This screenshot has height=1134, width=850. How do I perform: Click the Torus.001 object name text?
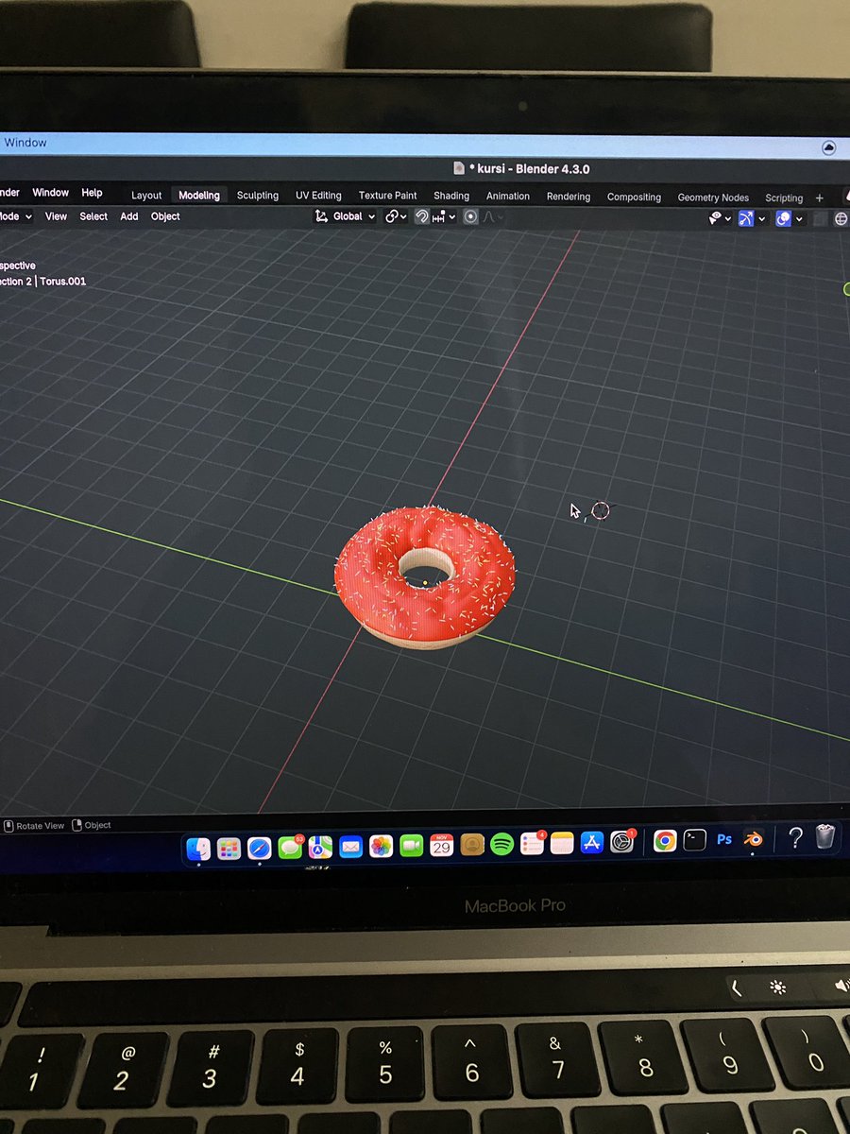(62, 282)
